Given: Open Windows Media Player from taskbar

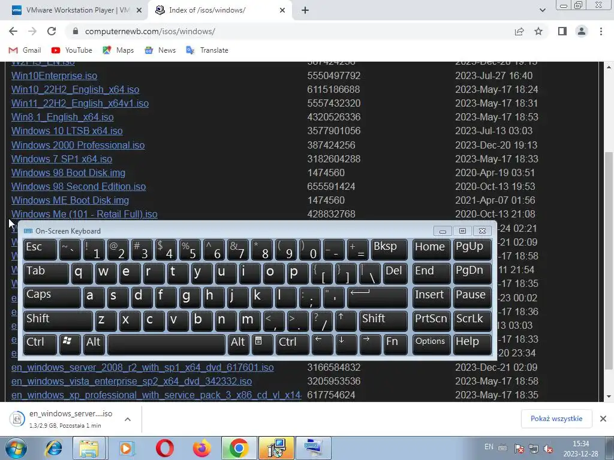Looking at the screenshot, I should 127,448.
